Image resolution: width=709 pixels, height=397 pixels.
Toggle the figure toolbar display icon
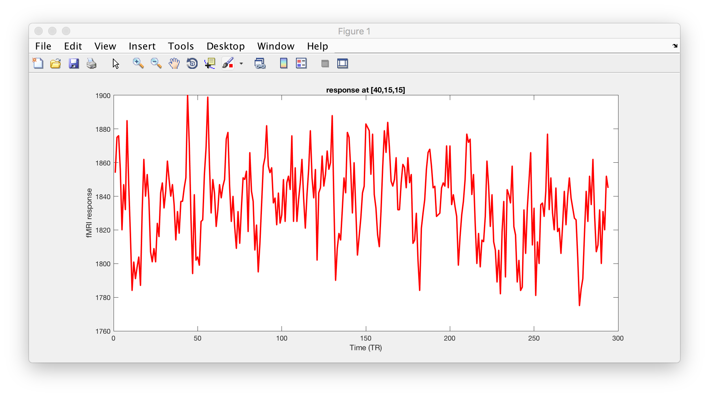(343, 63)
